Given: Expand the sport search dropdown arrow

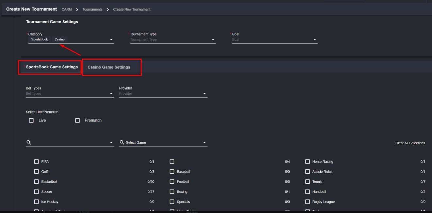Looking at the screenshot, I should tap(111, 143).
